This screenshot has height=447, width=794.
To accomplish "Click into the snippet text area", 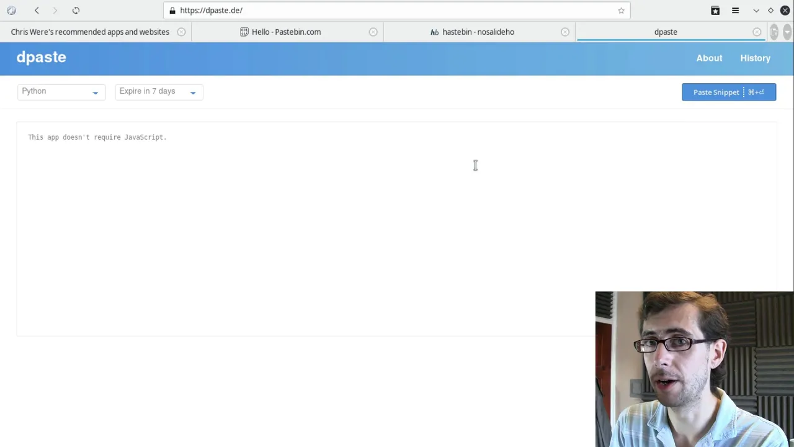I will tap(397, 228).
